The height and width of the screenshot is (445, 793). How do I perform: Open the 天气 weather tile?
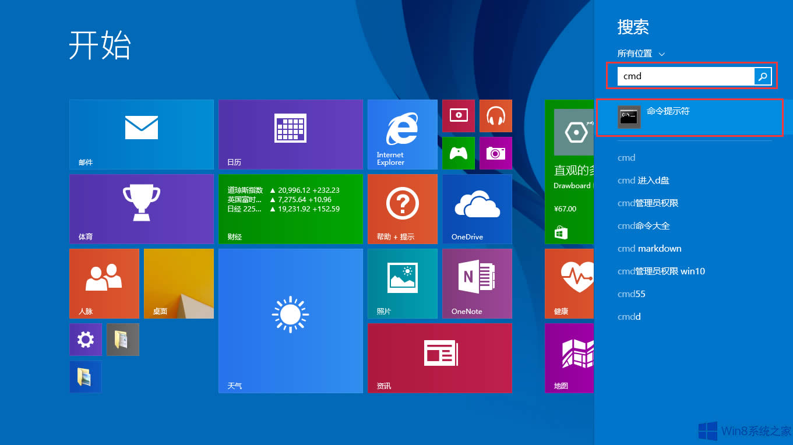click(290, 320)
